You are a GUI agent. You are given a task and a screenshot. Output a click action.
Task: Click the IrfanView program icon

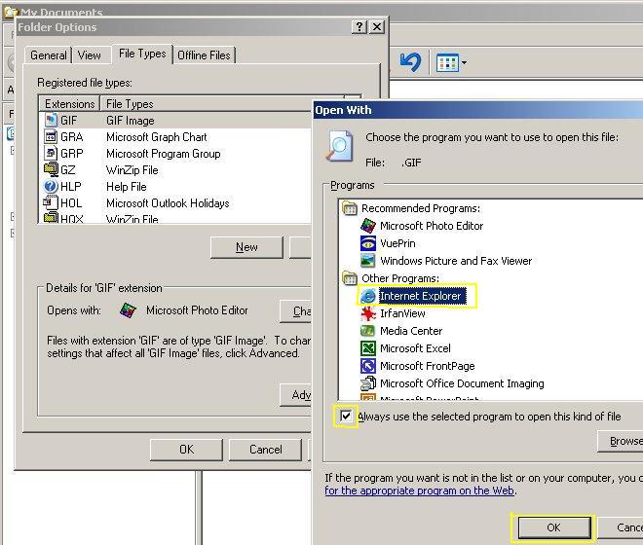pos(368,313)
